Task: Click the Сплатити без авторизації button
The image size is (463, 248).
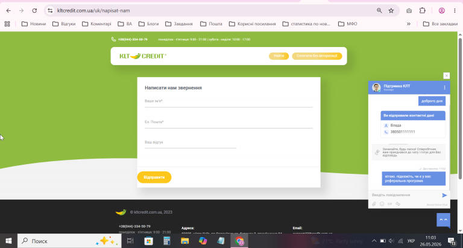Action: pos(317,56)
